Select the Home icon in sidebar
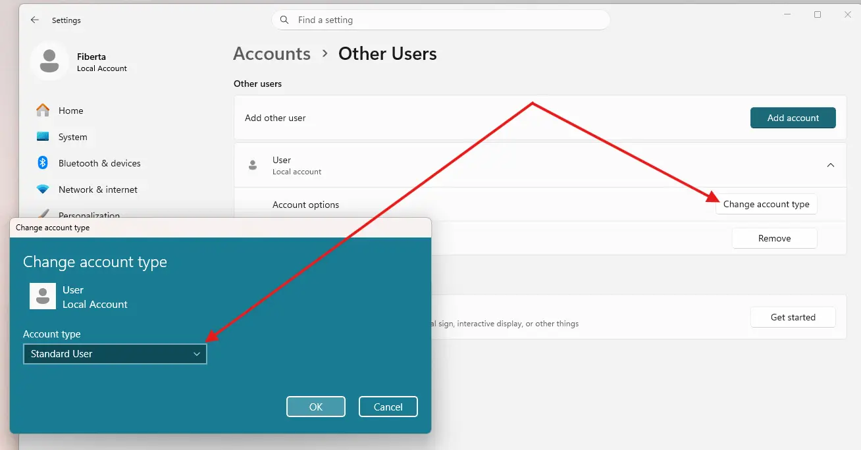 coord(43,111)
